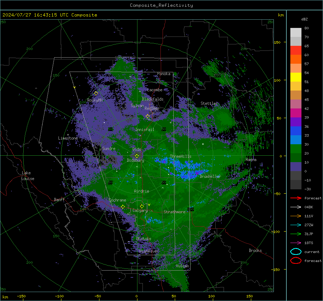Screen dimensions: 323x301
Task: Click the yellow radar marker at Didsbury
Action: 137,156
